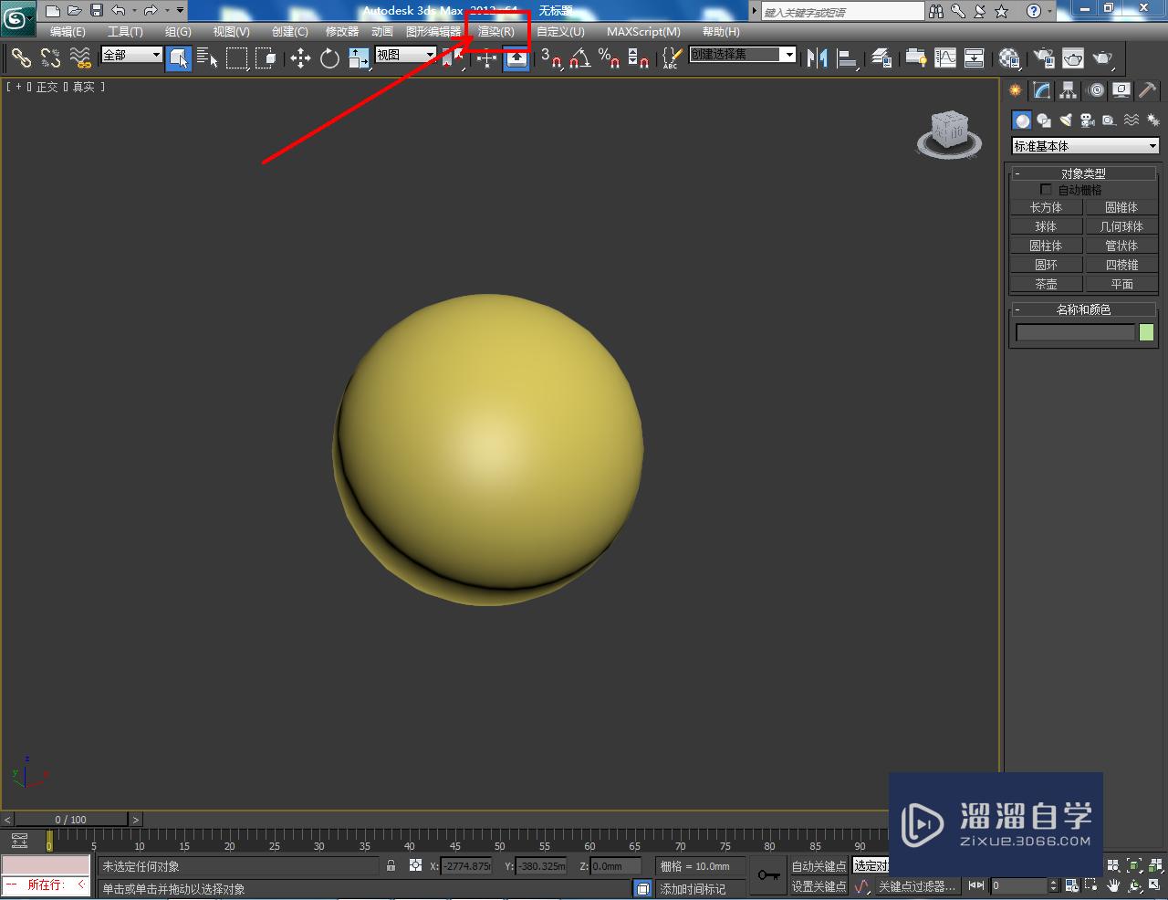The image size is (1168, 900).
Task: Toggle Percent Snap
Action: coord(609,58)
